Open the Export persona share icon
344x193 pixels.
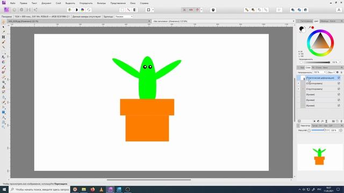click(x=35, y=10)
